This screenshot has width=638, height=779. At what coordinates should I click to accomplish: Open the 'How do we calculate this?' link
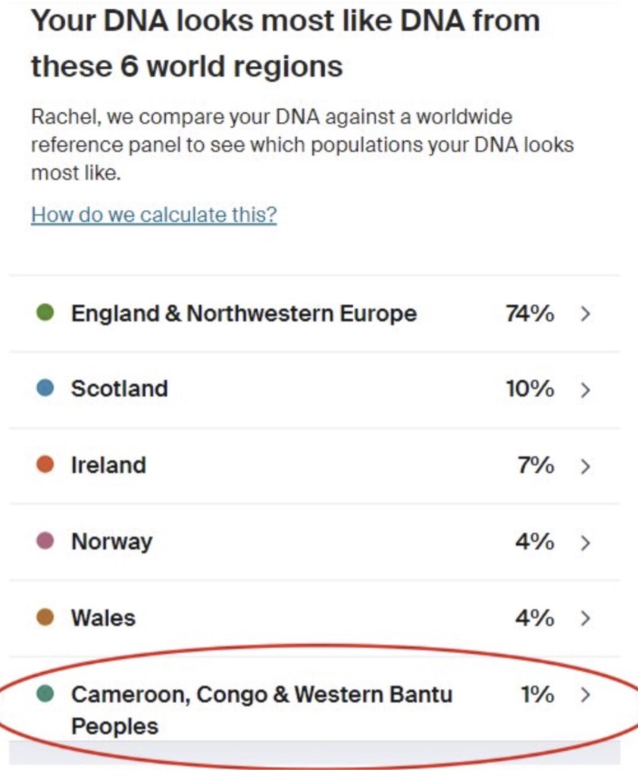click(154, 214)
